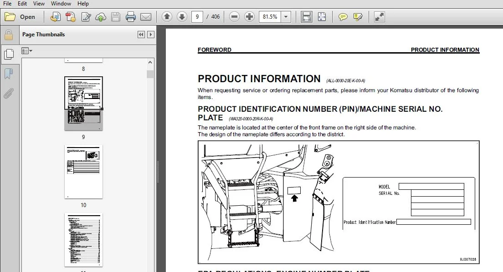Open the zoom percentage dropdown arrow
The image size is (503, 272).
286,17
